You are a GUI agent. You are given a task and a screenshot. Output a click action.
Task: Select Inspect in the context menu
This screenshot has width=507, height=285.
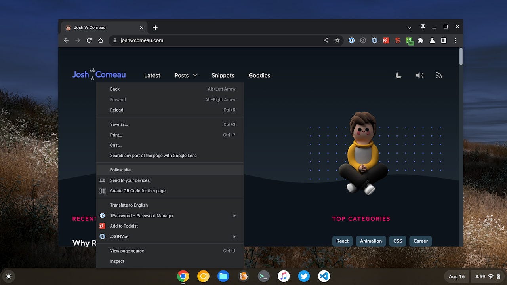point(170,261)
